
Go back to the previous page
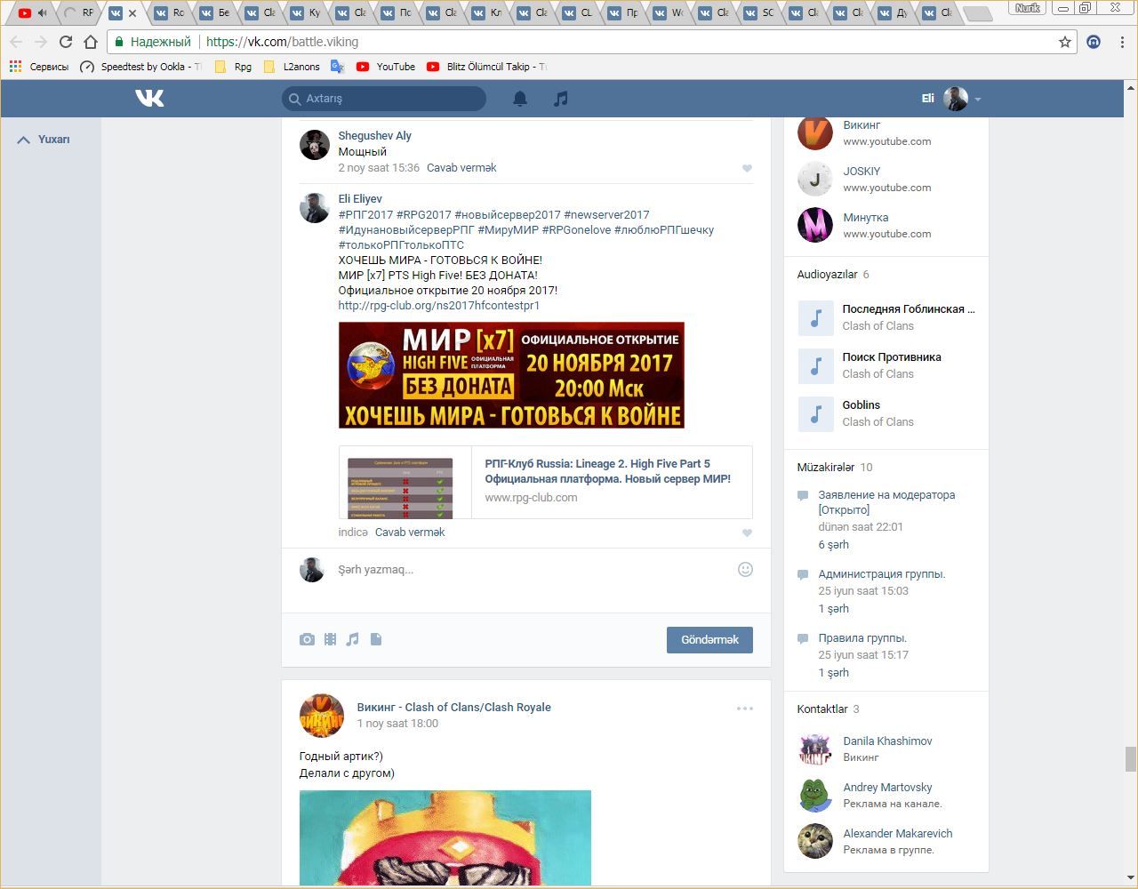16,42
